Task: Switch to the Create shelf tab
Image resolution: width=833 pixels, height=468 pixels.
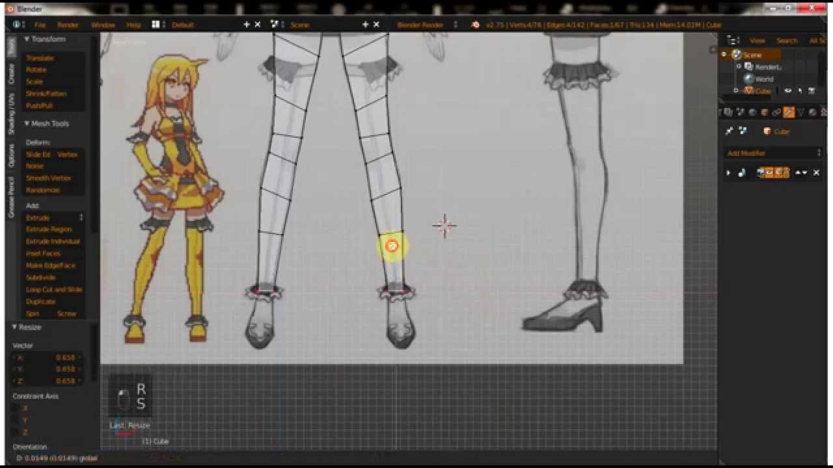Action: click(x=11, y=73)
